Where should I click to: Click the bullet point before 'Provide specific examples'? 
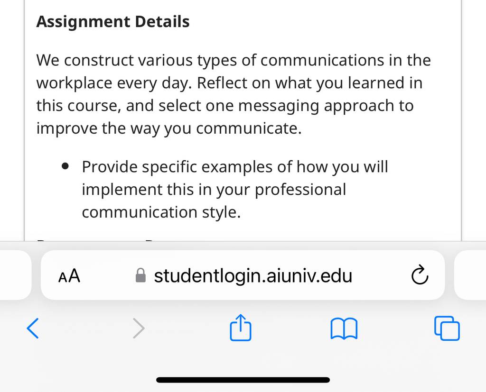pos(65,166)
